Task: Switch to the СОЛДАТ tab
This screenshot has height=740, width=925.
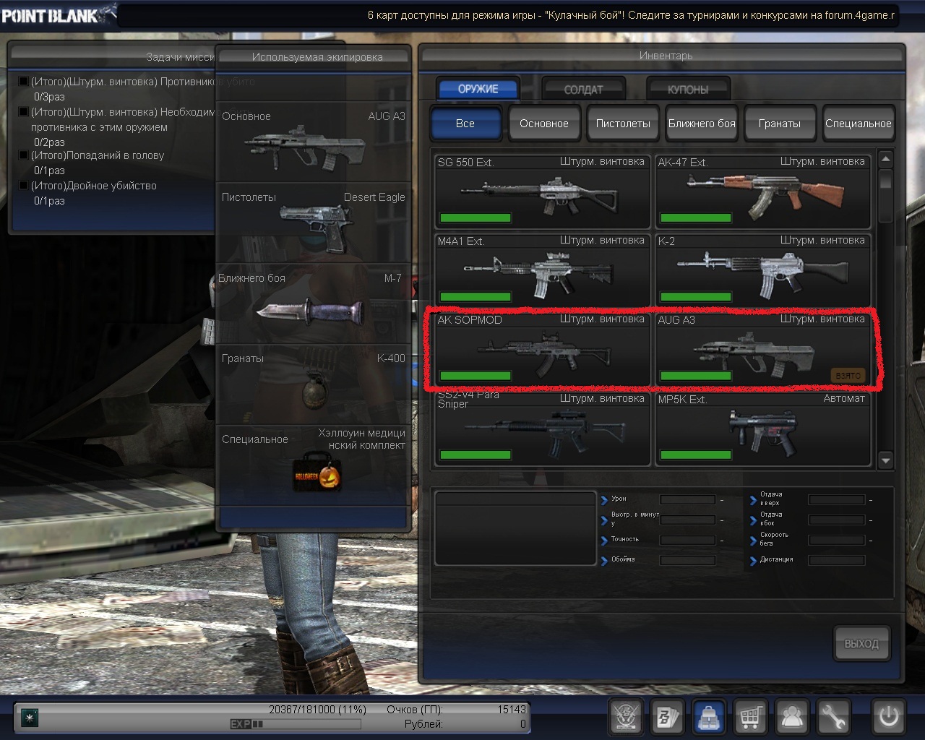Action: [583, 90]
